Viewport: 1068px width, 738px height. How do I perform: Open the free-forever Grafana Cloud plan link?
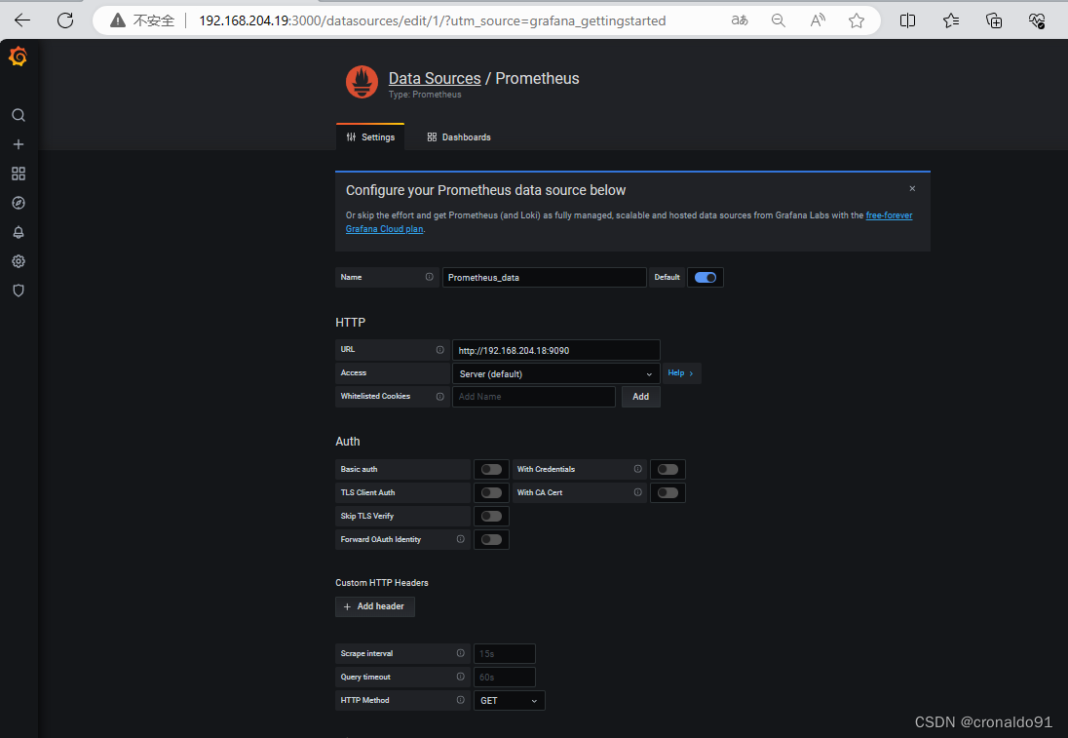click(889, 215)
